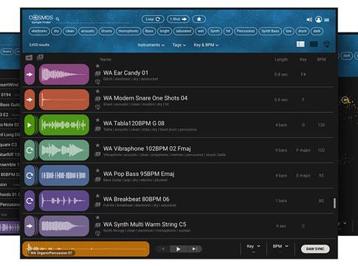Skip to previous sample in transport
358x266 pixels.
[x=162, y=249]
